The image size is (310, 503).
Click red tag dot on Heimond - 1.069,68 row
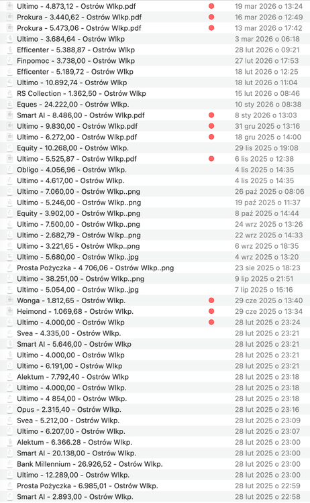tap(211, 311)
